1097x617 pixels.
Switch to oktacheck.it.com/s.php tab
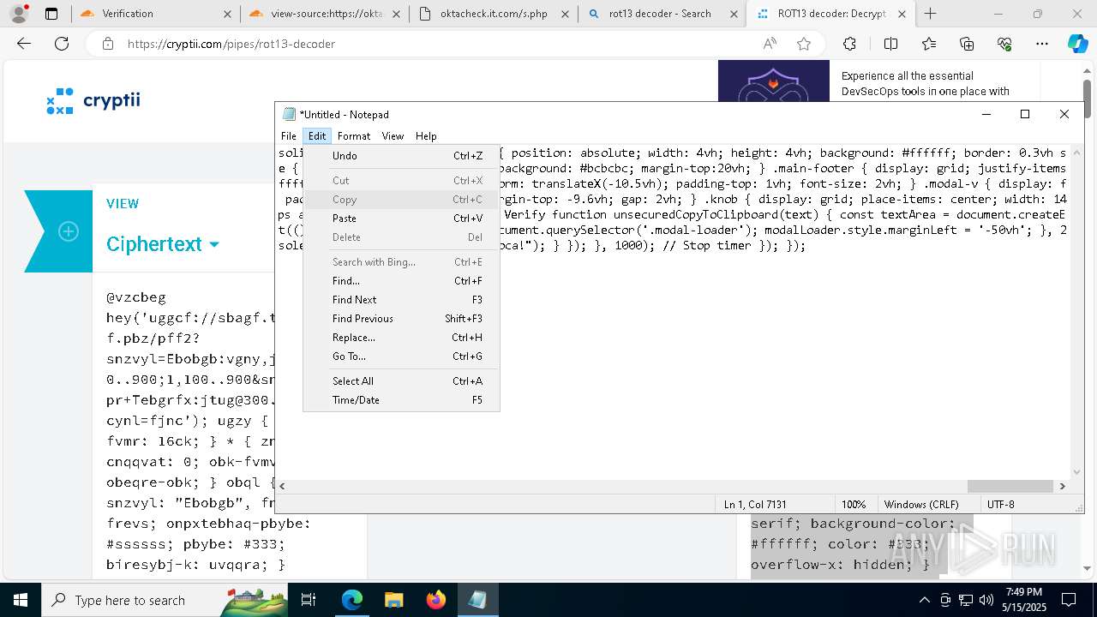point(493,14)
